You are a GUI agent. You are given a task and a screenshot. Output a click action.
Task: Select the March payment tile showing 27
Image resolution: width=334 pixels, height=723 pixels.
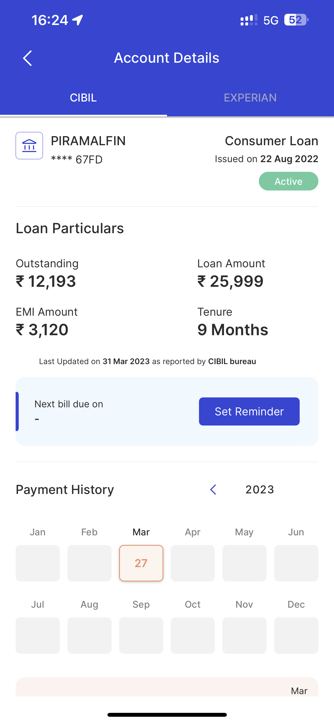click(x=141, y=563)
